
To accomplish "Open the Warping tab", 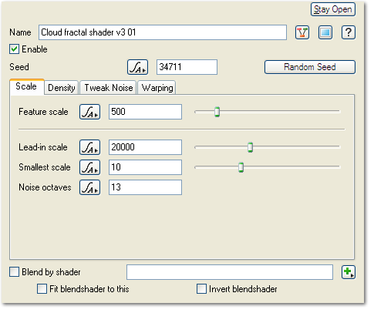I will (157, 88).
